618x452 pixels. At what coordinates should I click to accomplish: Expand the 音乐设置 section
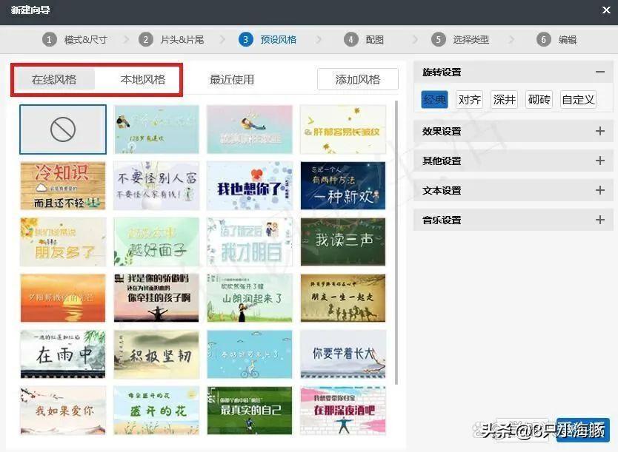point(600,220)
